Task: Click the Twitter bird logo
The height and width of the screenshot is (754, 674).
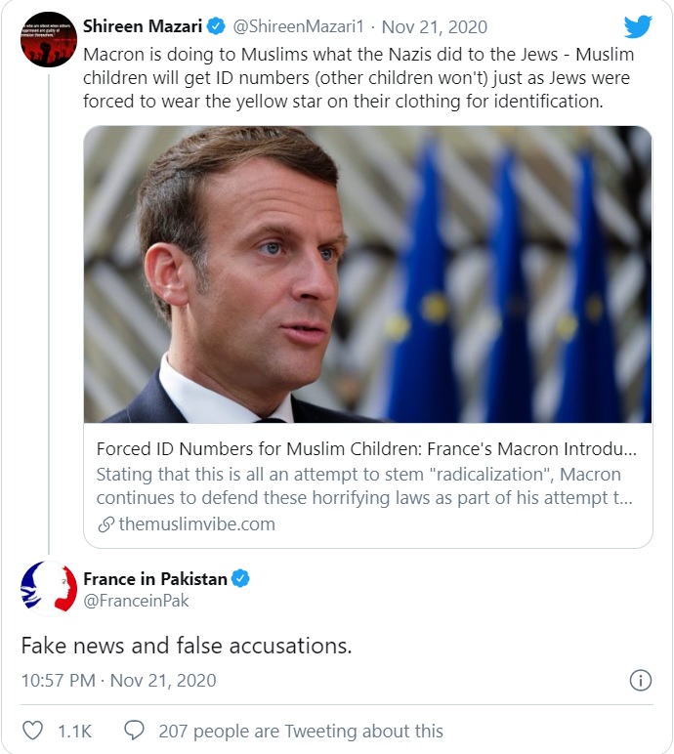Action: click(x=637, y=26)
